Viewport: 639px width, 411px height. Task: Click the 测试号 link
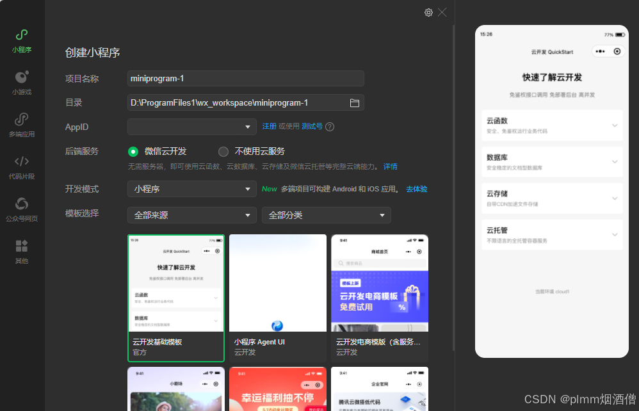coord(312,126)
